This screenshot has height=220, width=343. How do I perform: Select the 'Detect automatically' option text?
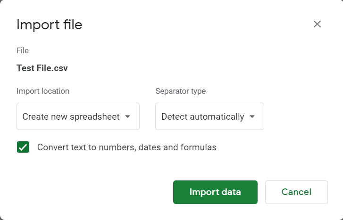[x=202, y=116]
